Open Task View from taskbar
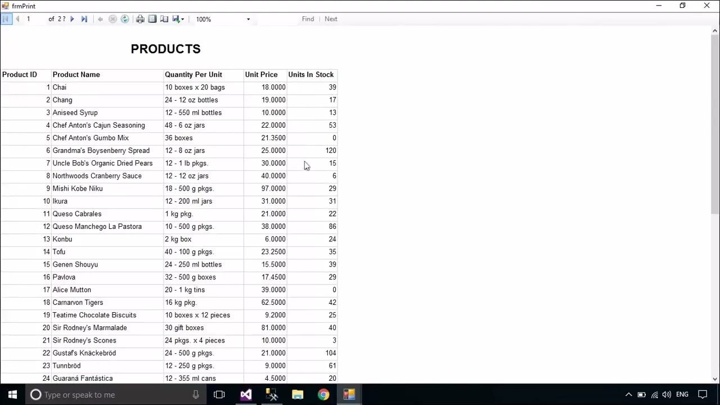The width and height of the screenshot is (720, 405). point(219,394)
